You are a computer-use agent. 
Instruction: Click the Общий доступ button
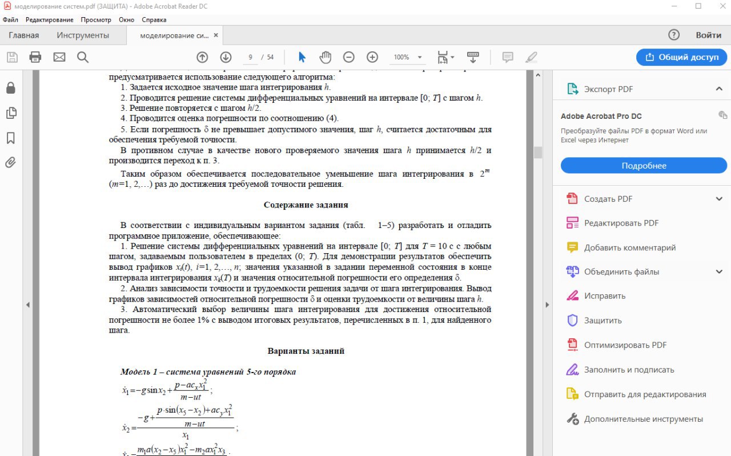pyautogui.click(x=682, y=57)
